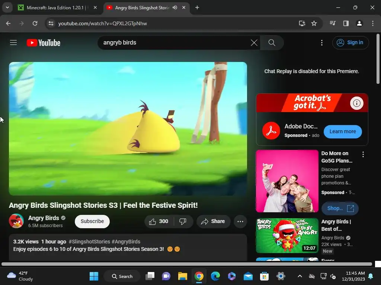381x285 pixels.
Task: Open the #SlingshotStories hashtag
Action: click(x=89, y=242)
